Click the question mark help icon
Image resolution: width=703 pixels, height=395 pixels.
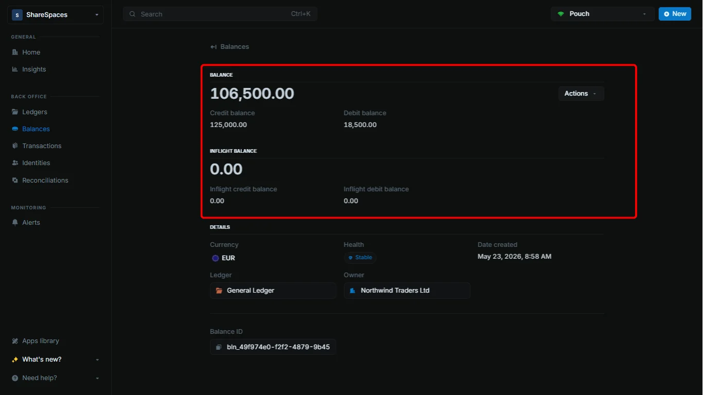point(15,378)
